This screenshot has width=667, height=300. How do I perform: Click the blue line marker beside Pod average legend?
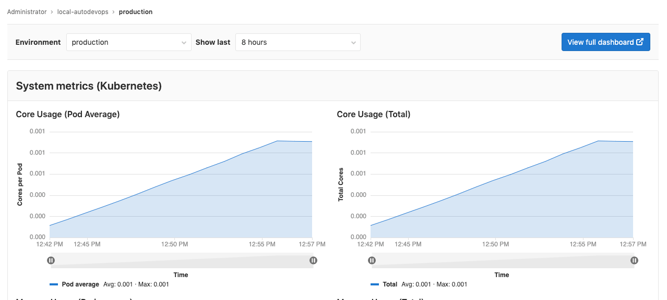pyautogui.click(x=54, y=284)
